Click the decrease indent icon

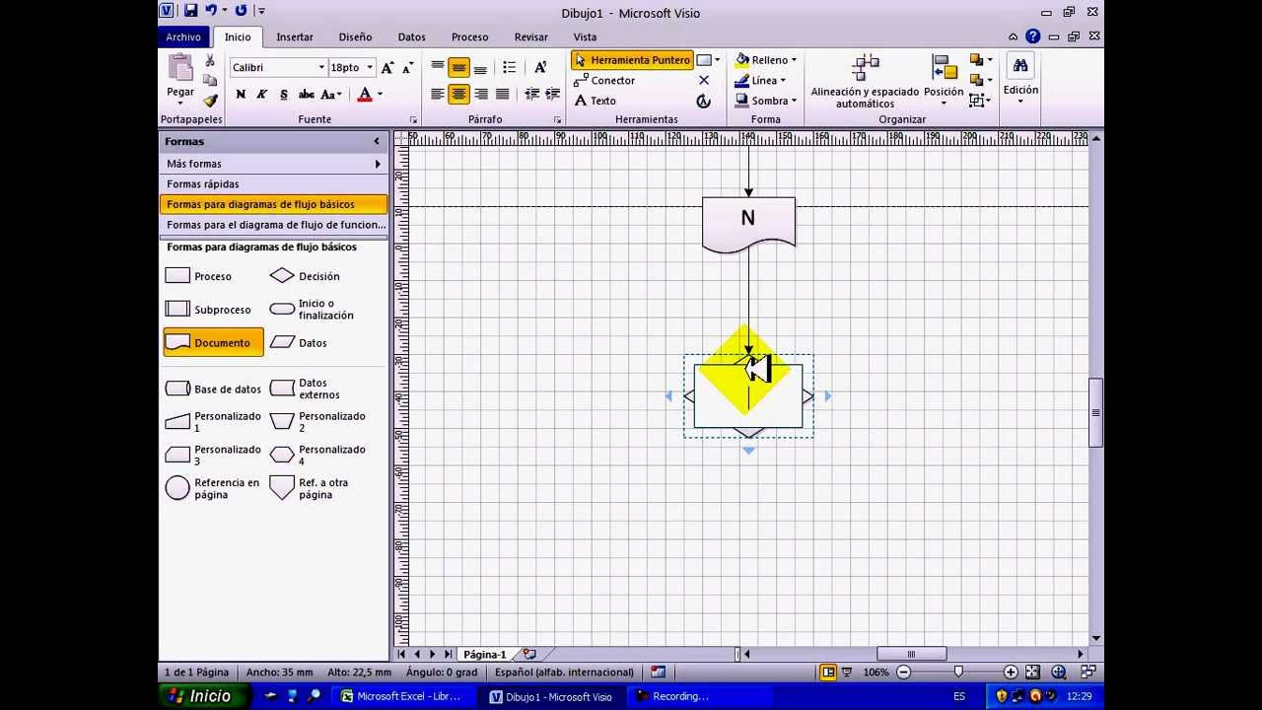[531, 95]
